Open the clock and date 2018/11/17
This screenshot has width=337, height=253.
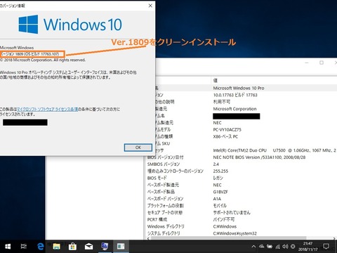click(308, 247)
